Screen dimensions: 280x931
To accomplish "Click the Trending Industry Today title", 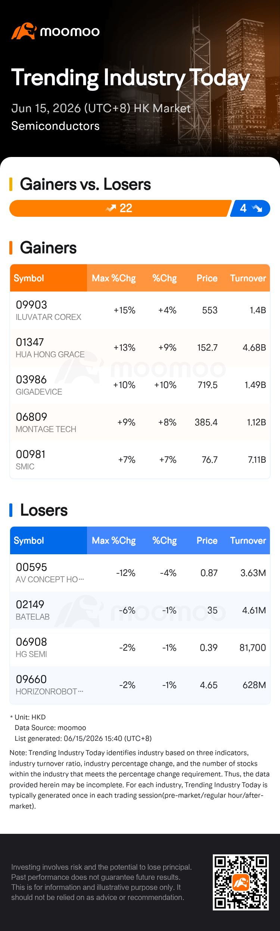I will pos(130,78).
